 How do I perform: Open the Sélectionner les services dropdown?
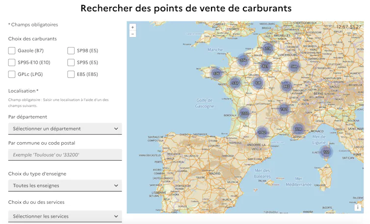65,216
